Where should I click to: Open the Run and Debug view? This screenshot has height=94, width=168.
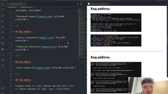click(3, 21)
